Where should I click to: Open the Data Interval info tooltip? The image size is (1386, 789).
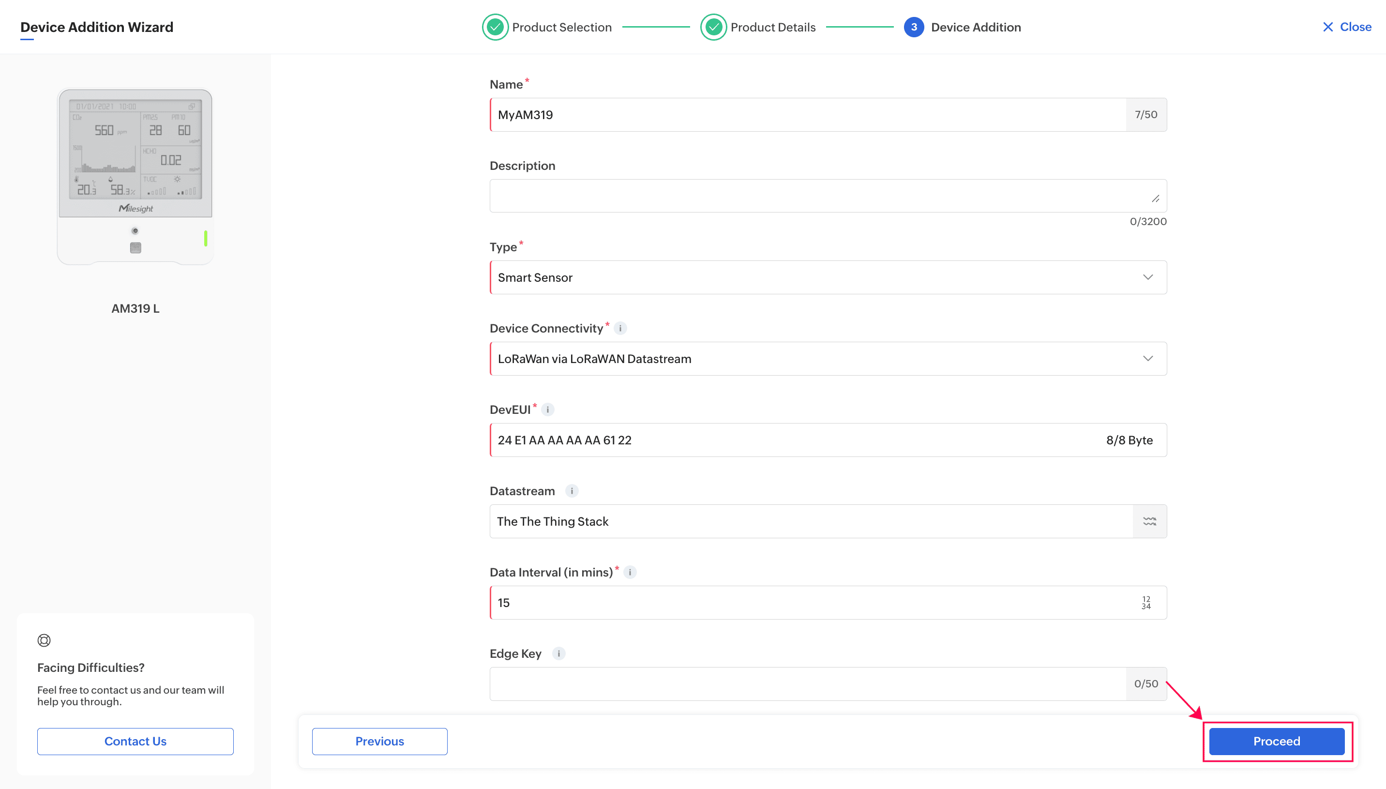point(630,572)
